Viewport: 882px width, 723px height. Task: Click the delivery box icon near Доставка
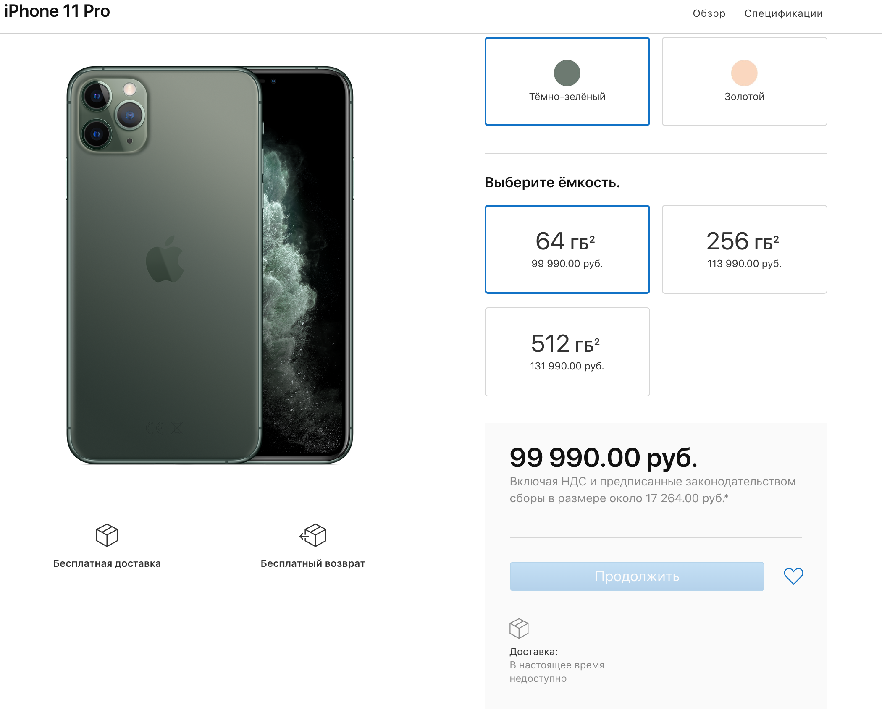[x=519, y=628]
